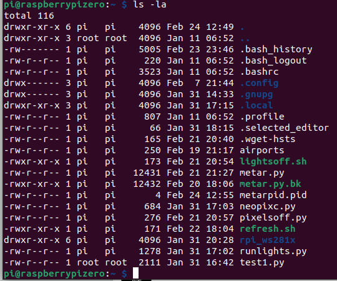Click the .selected_editor filename
337x281 pixels.
point(285,128)
